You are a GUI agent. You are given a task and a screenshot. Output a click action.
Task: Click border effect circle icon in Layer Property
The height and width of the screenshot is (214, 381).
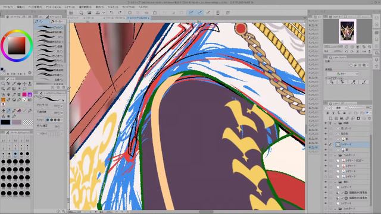click(351, 65)
